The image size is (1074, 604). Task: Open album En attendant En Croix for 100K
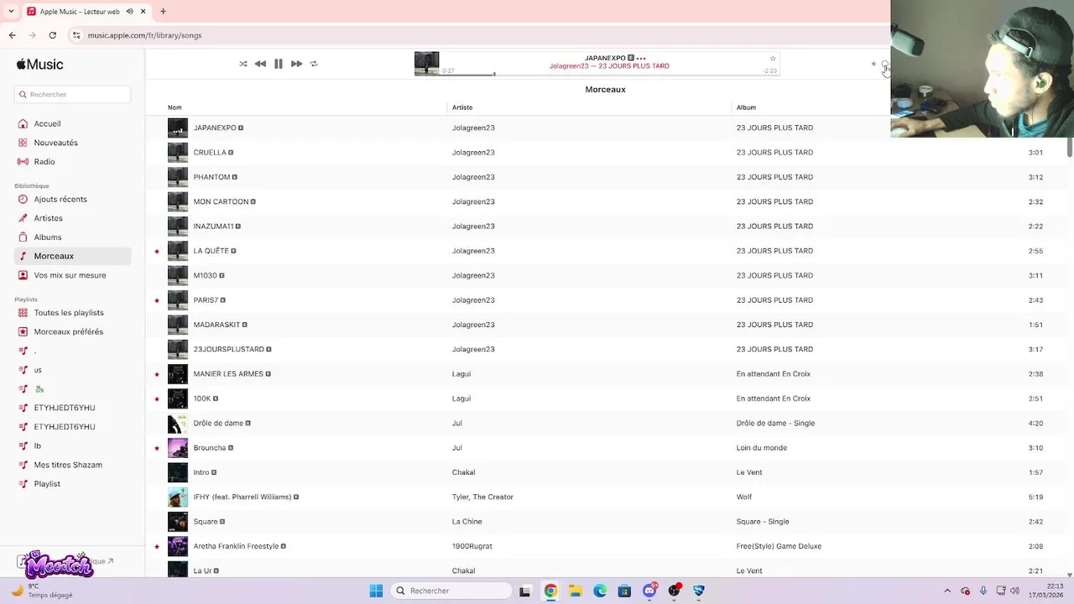(x=774, y=398)
